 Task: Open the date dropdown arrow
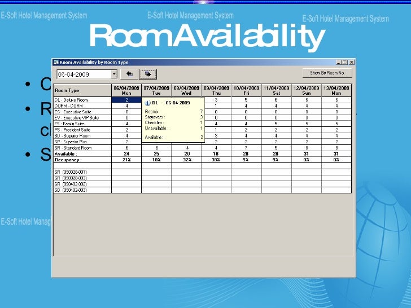(x=114, y=74)
